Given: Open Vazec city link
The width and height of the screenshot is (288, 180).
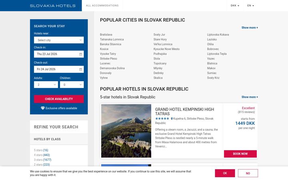Looking at the screenshot, I should click(x=211, y=58).
